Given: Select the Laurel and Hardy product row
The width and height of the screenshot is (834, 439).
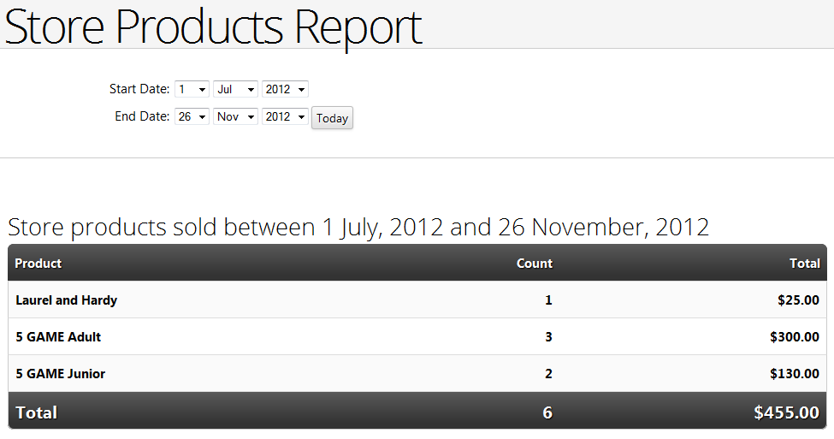Looking at the screenshot, I should coord(417,300).
